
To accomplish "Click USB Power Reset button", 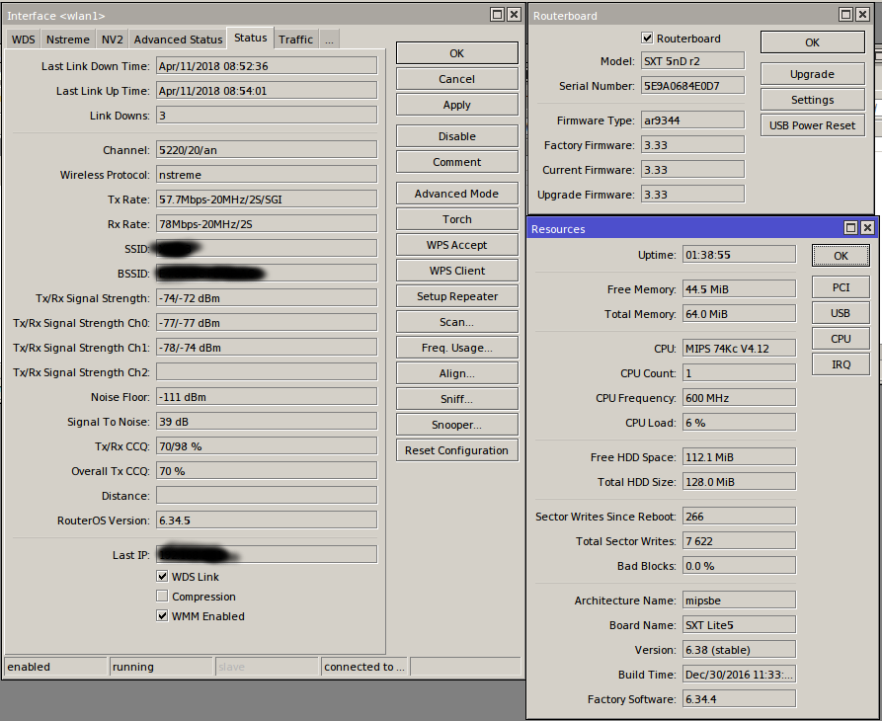I will click(x=812, y=126).
